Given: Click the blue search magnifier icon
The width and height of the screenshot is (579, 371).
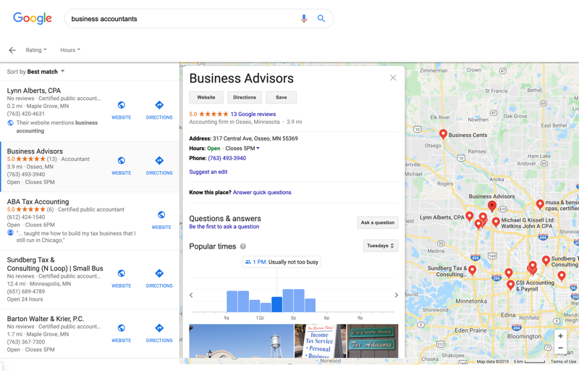Looking at the screenshot, I should click(321, 18).
